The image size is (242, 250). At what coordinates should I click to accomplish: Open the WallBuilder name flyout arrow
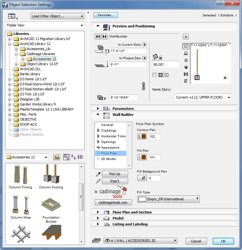(186, 37)
